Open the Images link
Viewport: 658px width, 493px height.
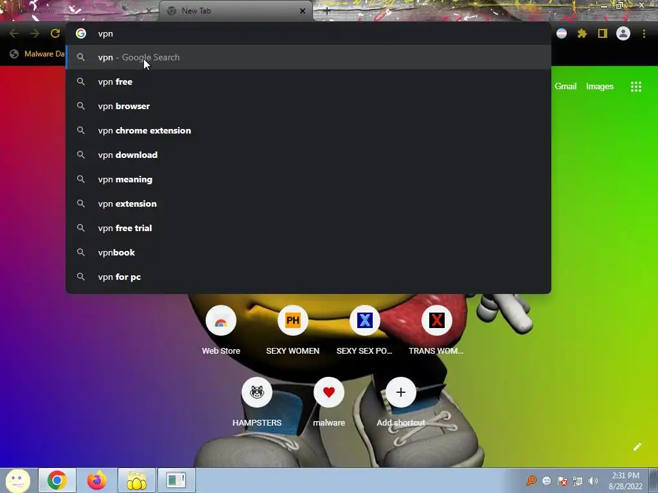click(x=600, y=87)
